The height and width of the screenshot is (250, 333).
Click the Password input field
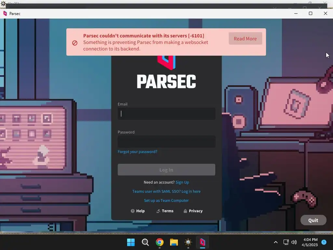[x=166, y=142]
